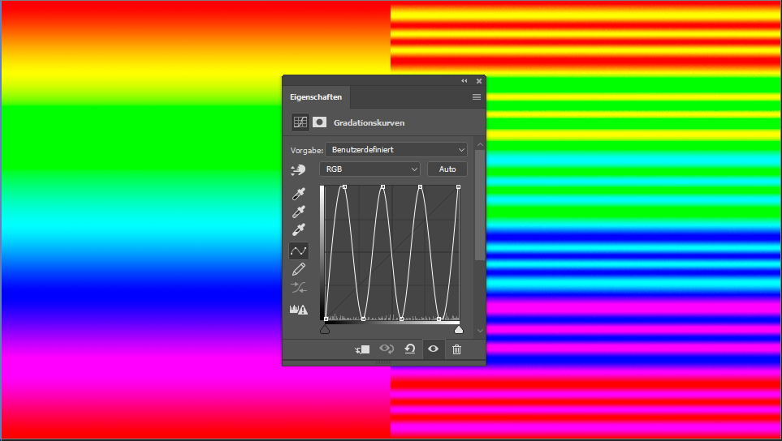
Task: Pick the black point eyedropper
Action: 298,194
